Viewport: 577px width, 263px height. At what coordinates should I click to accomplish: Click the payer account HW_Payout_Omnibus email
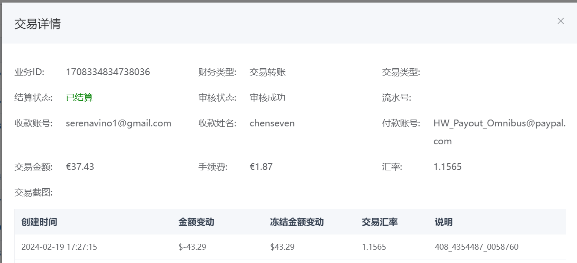click(x=499, y=124)
